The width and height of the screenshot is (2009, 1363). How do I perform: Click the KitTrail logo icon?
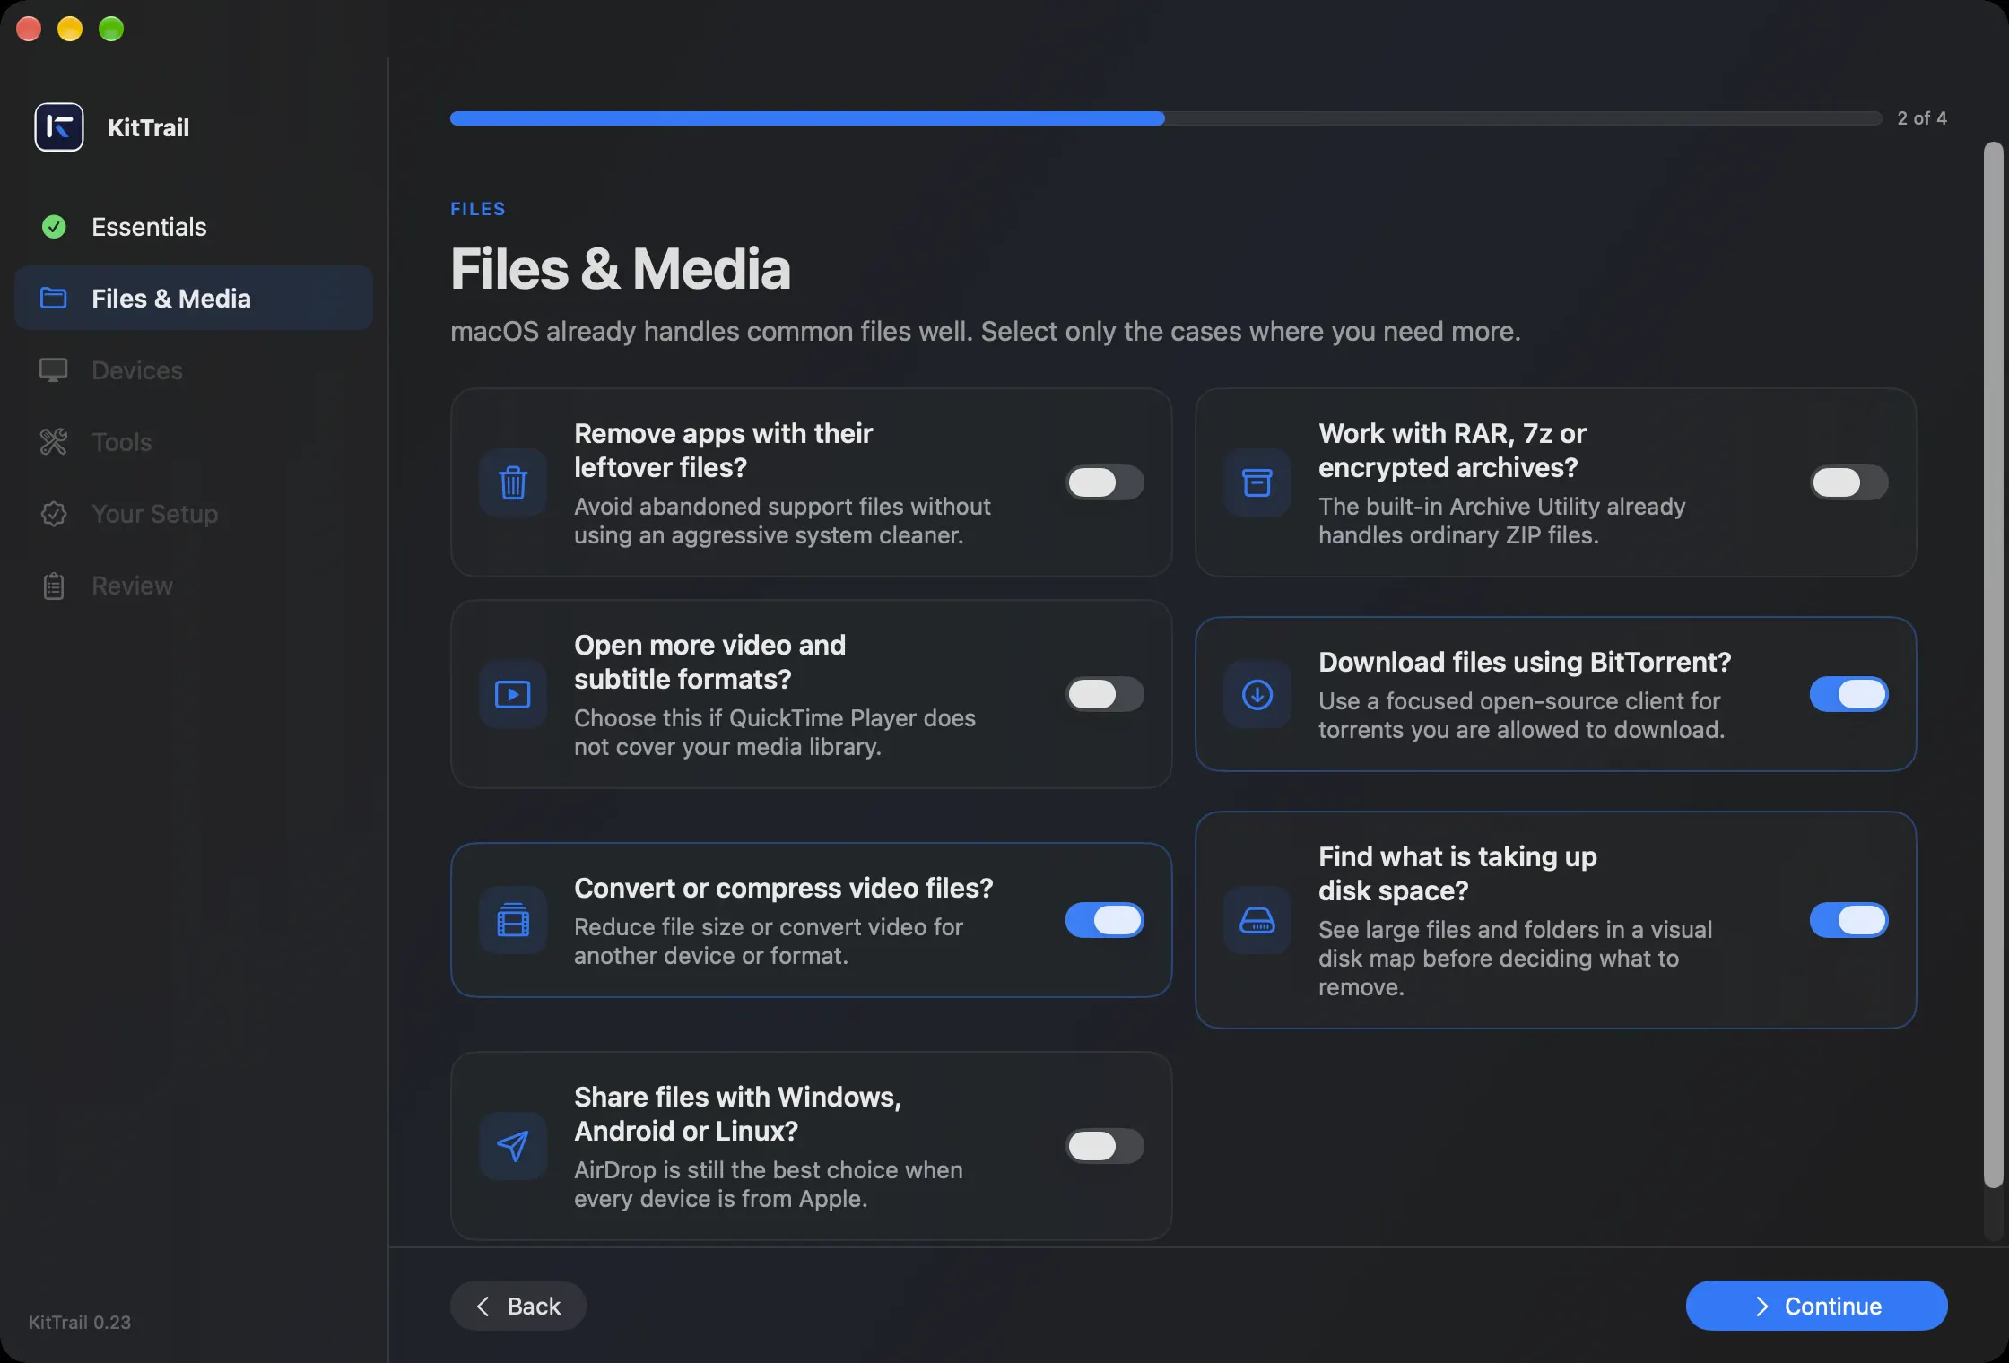pyautogui.click(x=59, y=127)
